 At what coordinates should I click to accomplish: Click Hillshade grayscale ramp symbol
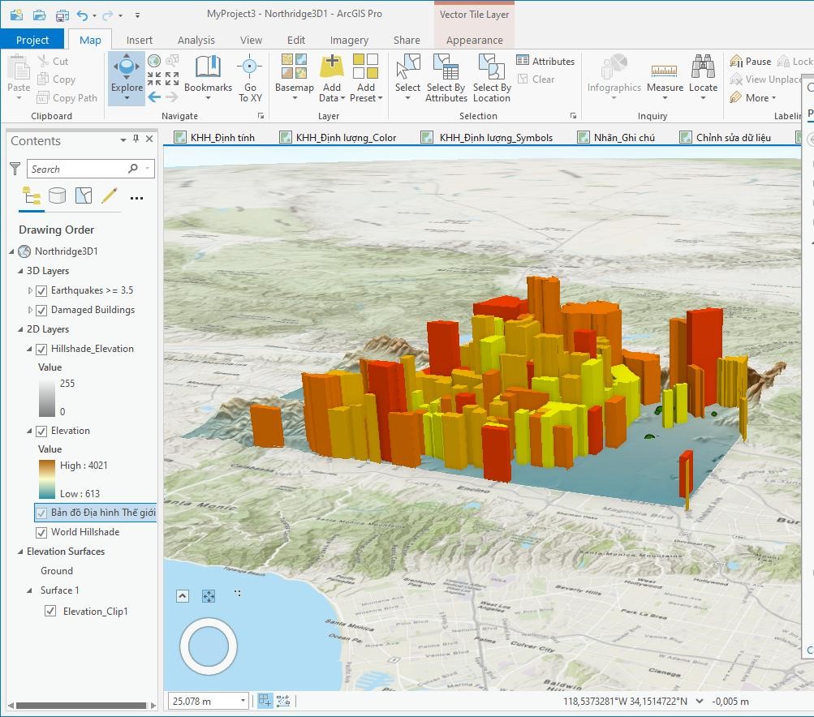[47, 398]
